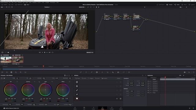The width and height of the screenshot is (196, 110).
Task: Open the Camera Raw palette
Action: [2, 72]
